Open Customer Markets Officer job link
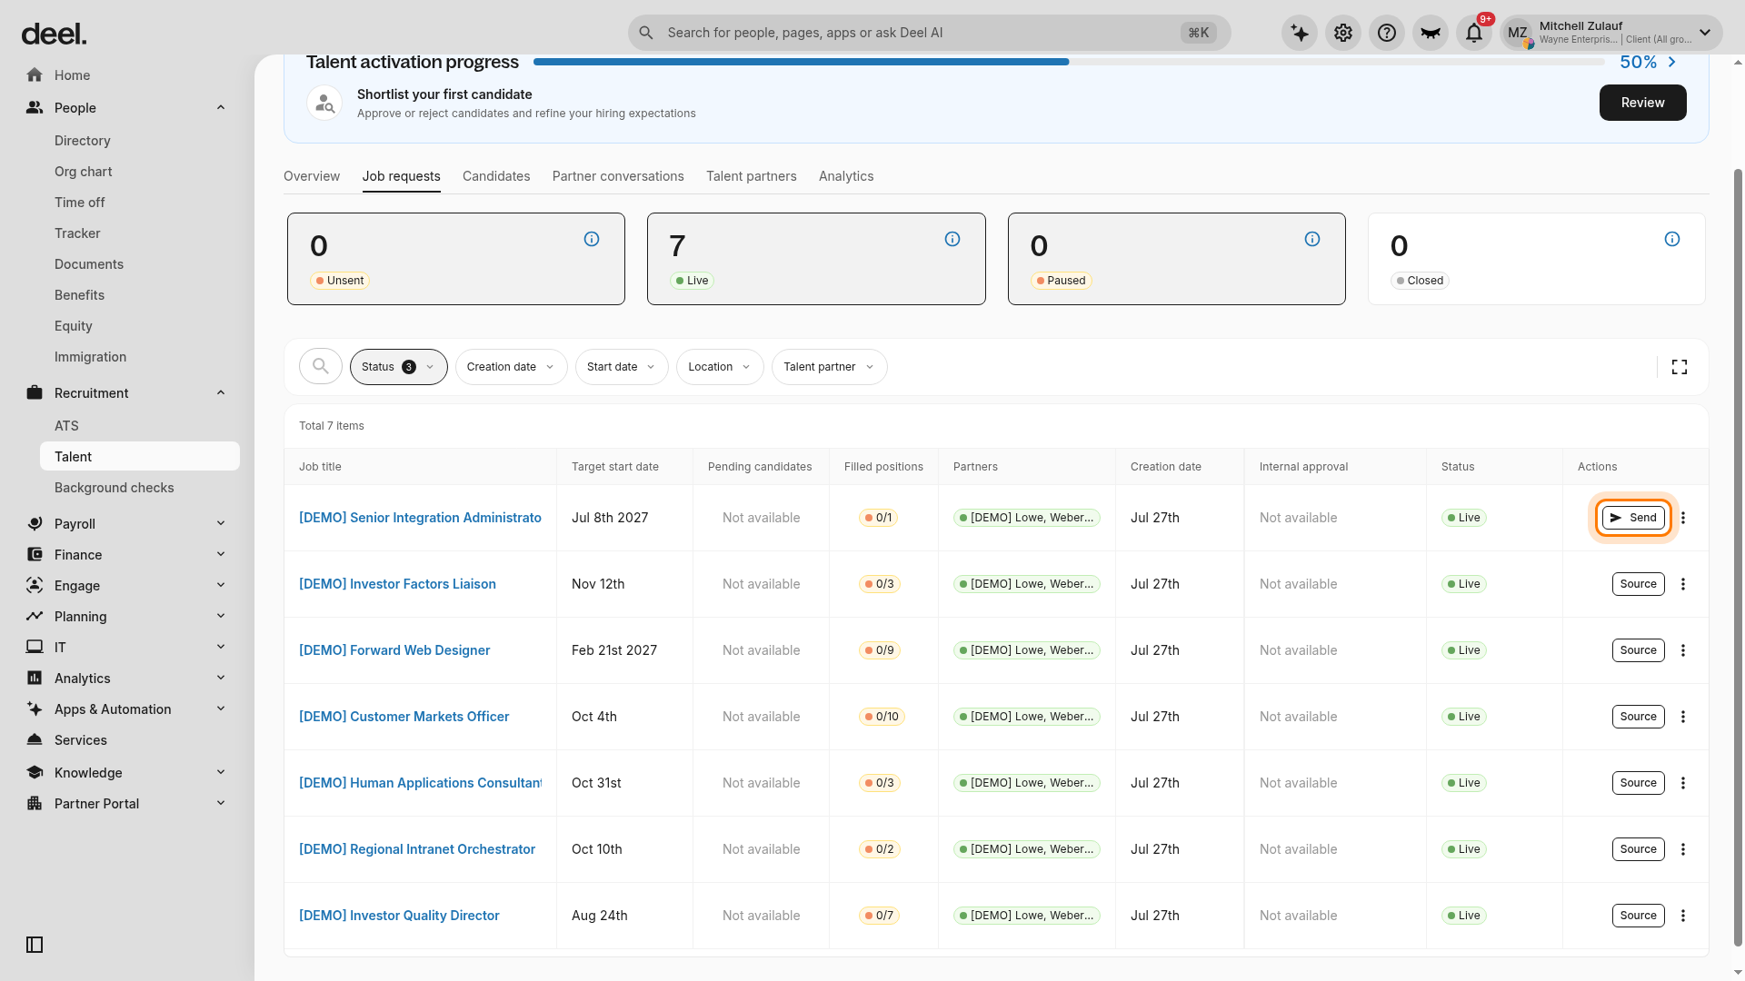 [404, 717]
